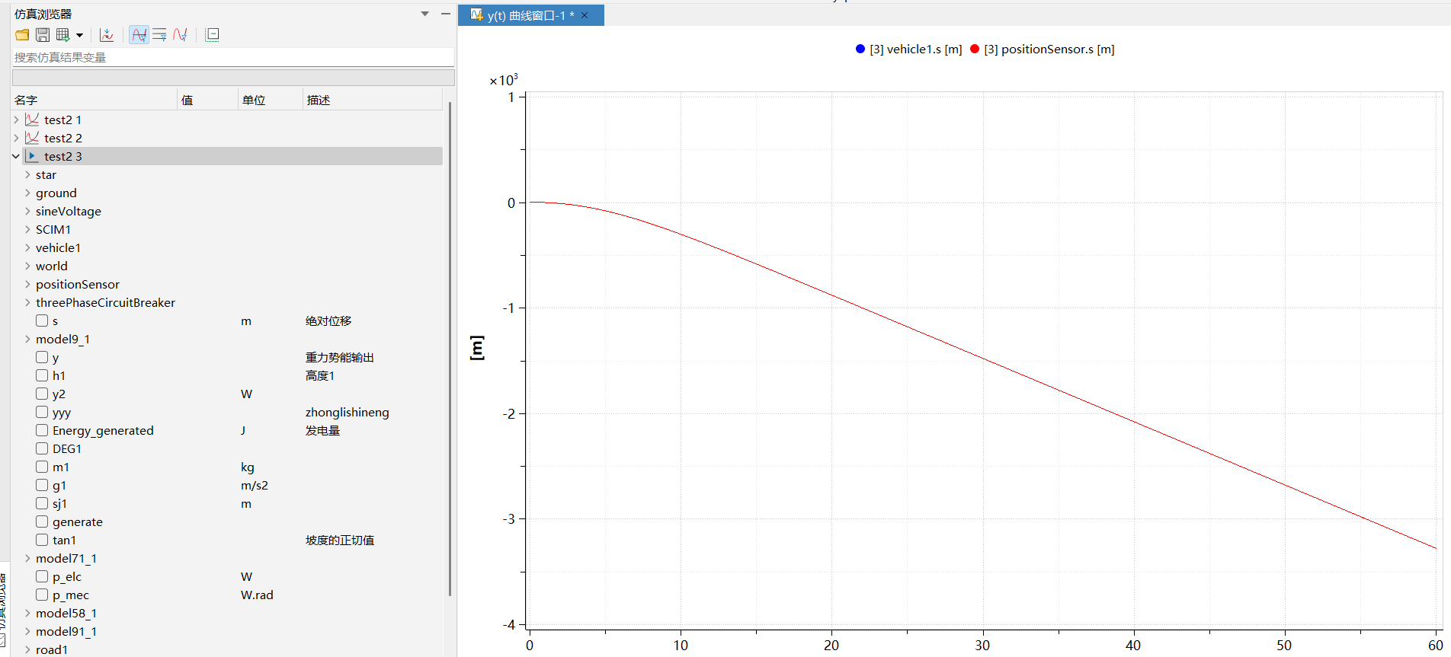Check the y2 variable checkbox
The width and height of the screenshot is (1451, 657).
point(42,394)
